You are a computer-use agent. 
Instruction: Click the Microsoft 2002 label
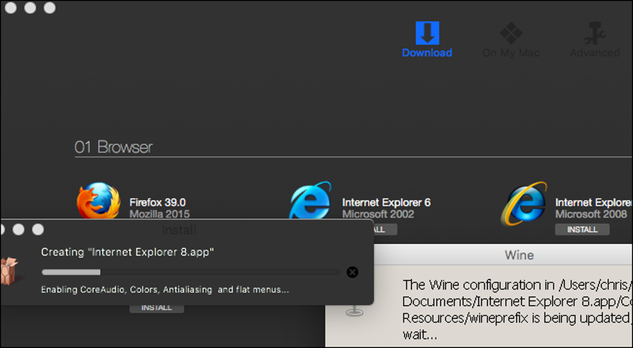pos(379,214)
